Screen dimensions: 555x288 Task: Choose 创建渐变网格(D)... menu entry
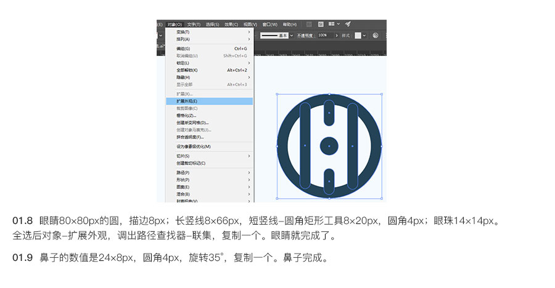coord(209,122)
